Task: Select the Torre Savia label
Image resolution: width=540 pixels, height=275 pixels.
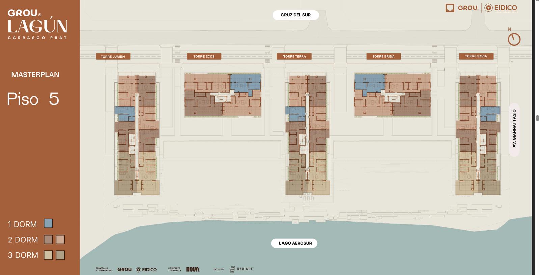Action: click(x=476, y=56)
